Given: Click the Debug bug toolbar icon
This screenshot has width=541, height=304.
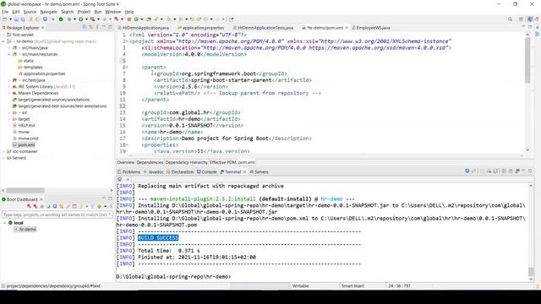Looking at the screenshot, I should tap(69, 19).
